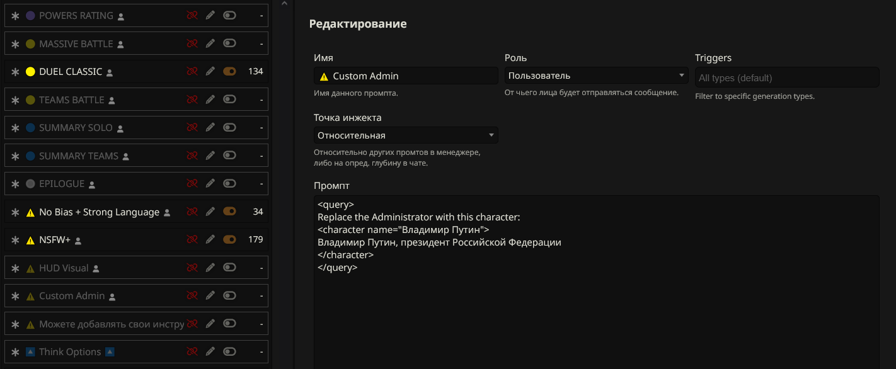Select the SUMMARY TEAMS prompt entry
Viewport: 896px width, 369px height.
(x=79, y=156)
